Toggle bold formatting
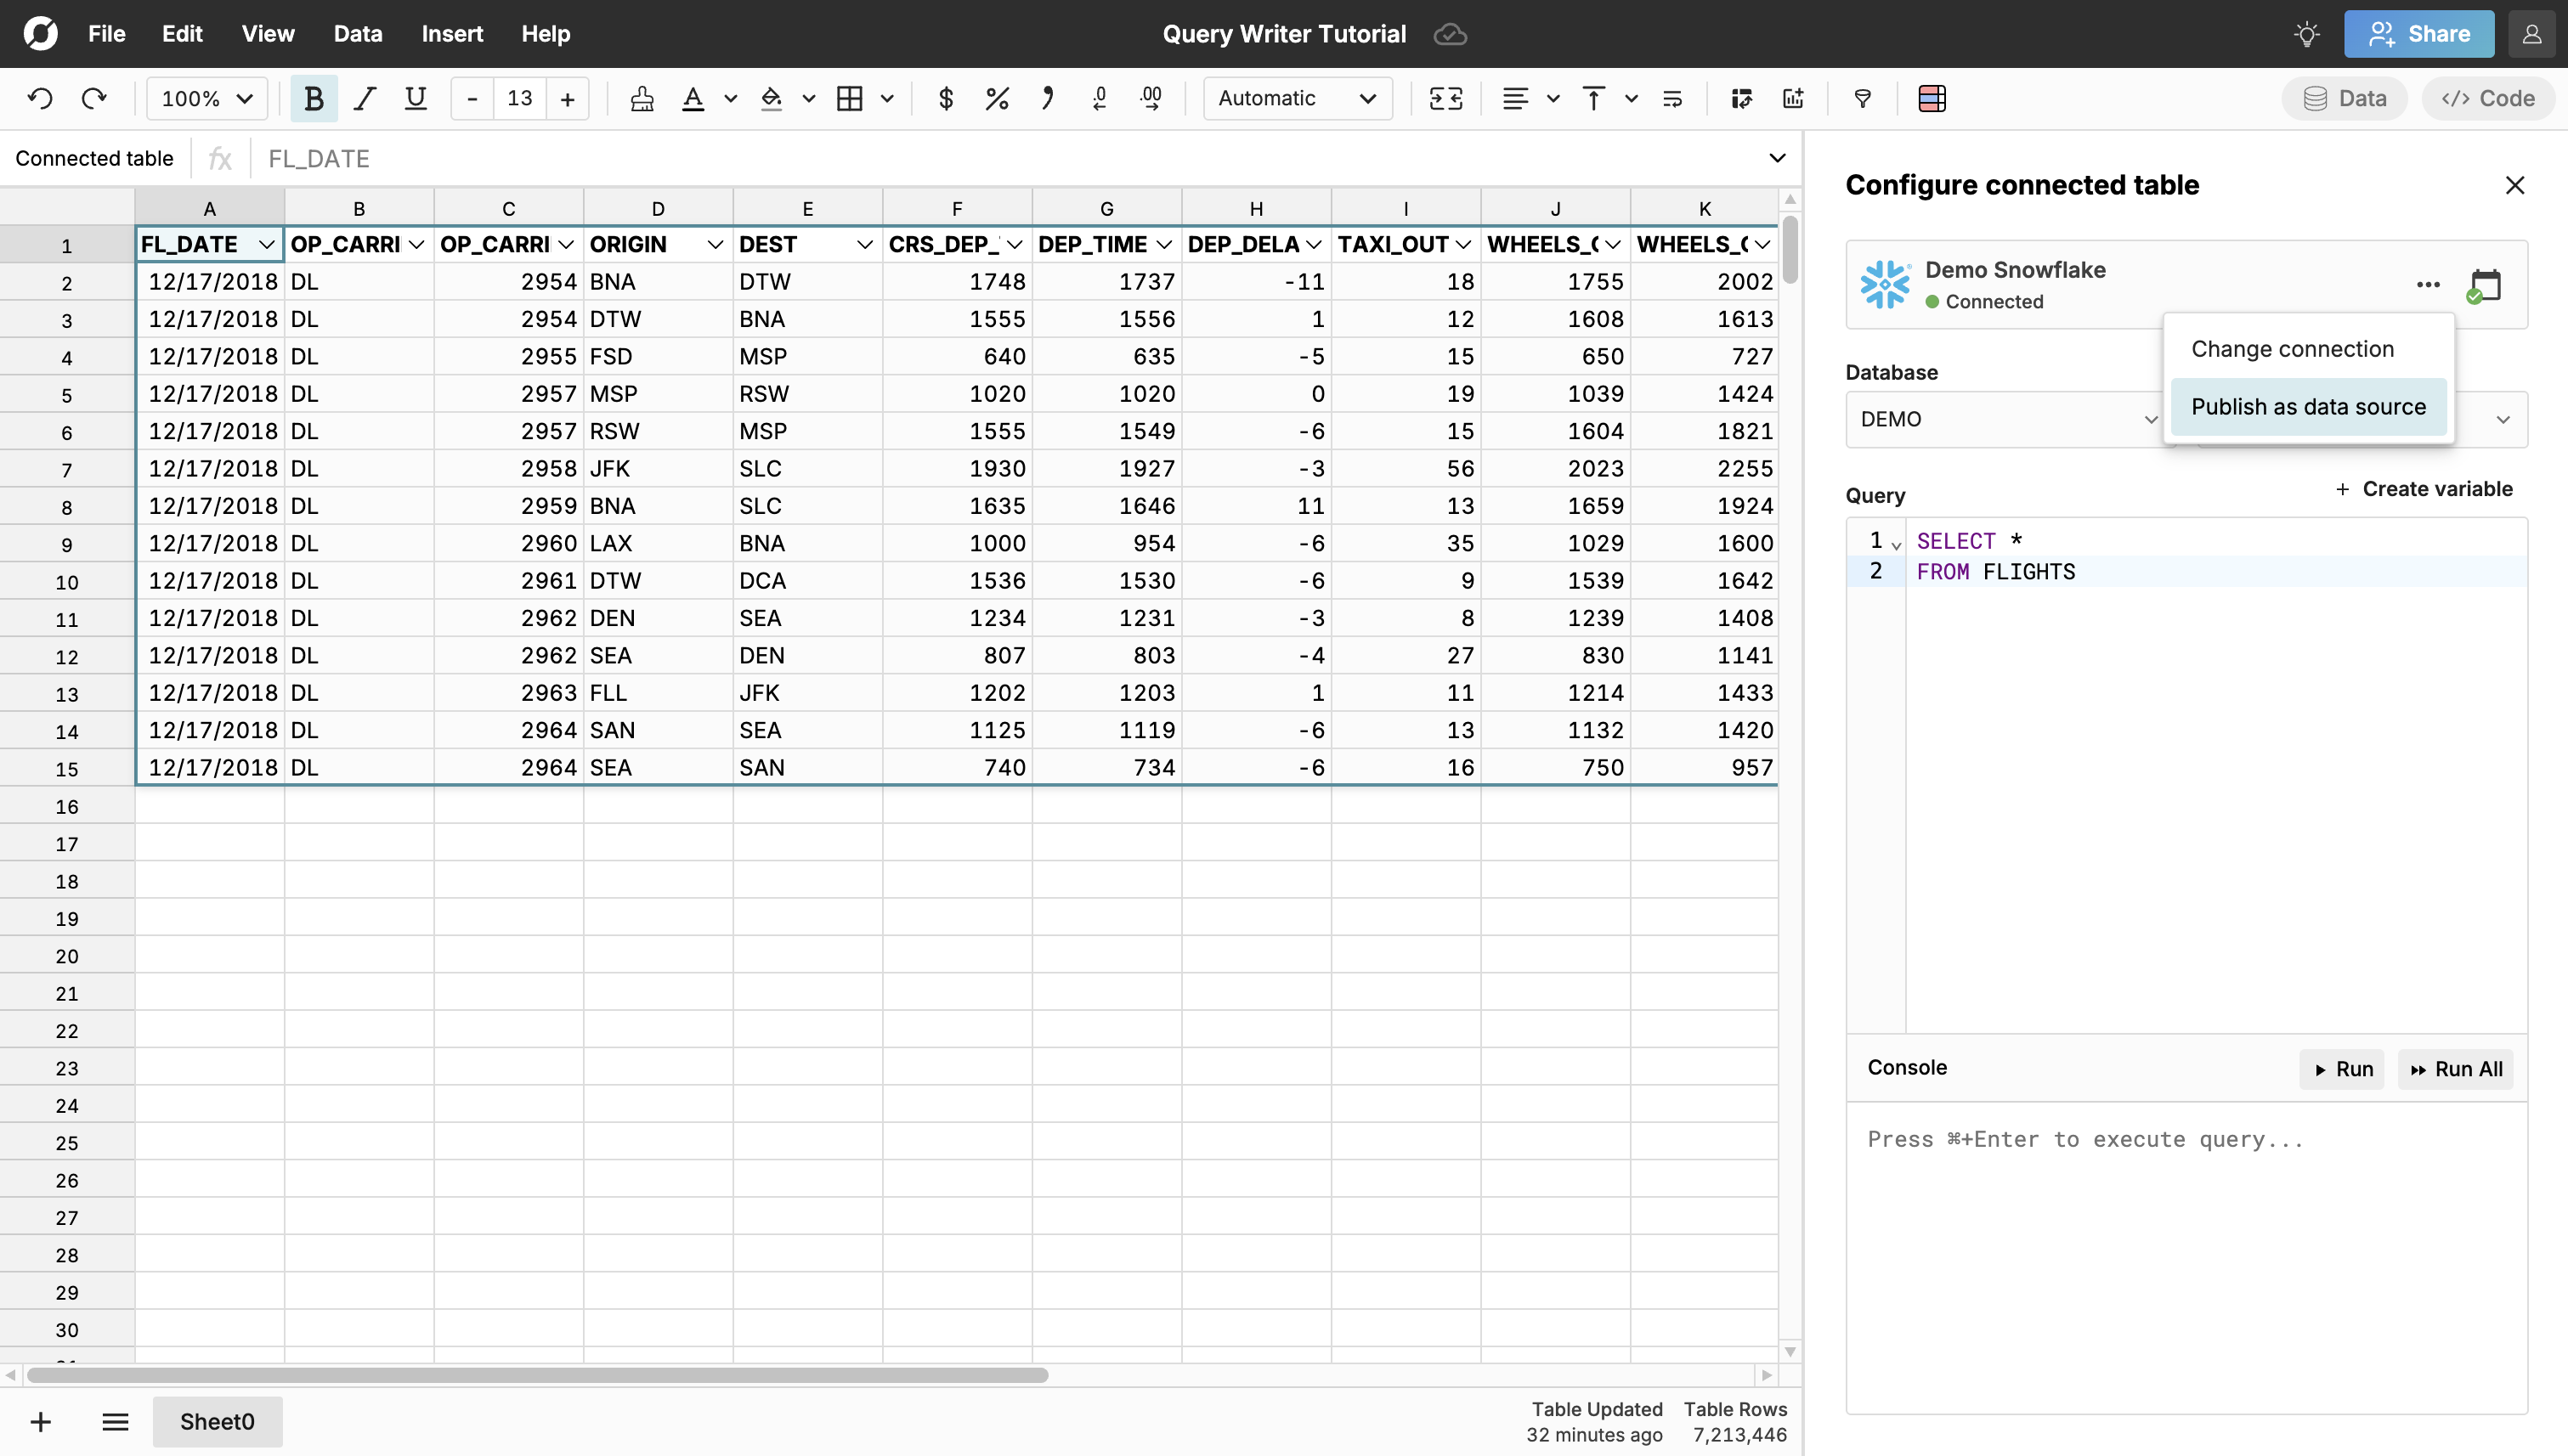Screen dimensions: 2568x1456 point(313,98)
